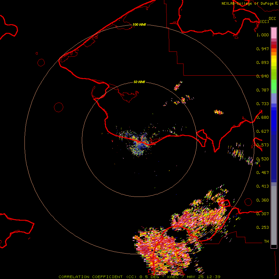The image size is (279, 279).
Task: Click the 0.307 legend value
Action: click(x=263, y=214)
